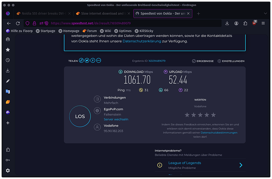Open the uBlock Origin extension icon
The image size is (272, 179).
[254, 23]
